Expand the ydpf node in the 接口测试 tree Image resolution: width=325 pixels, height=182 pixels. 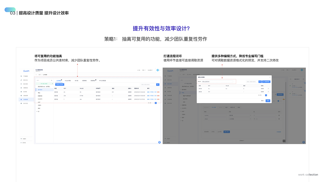point(181,111)
